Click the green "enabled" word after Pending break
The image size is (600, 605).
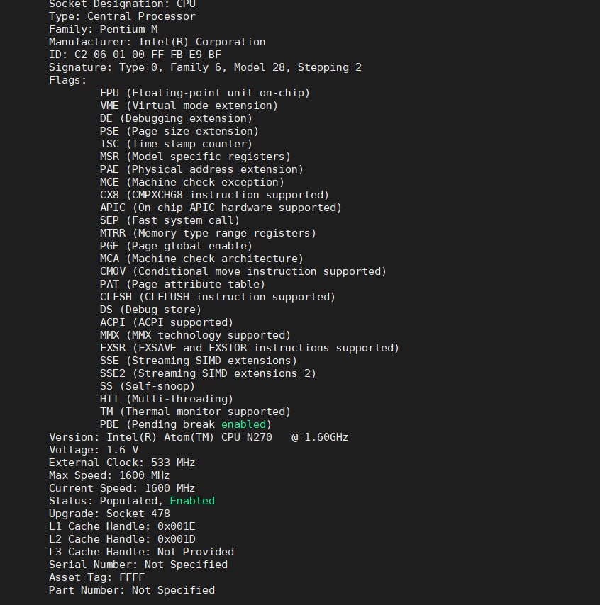[x=243, y=424]
